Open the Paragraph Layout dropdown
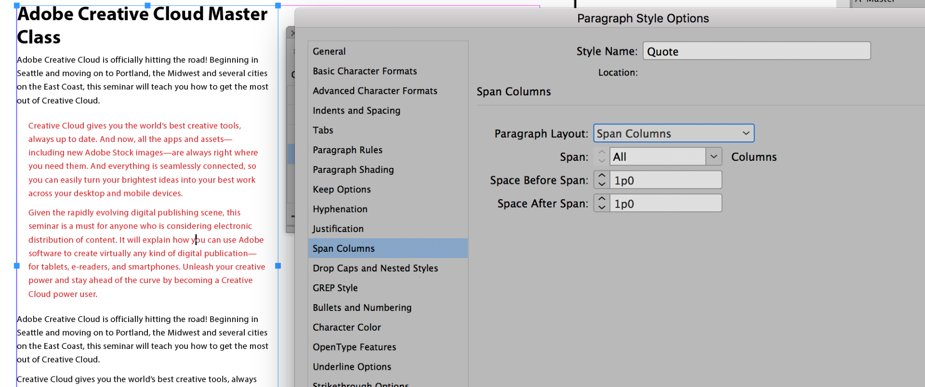The width and height of the screenshot is (925, 387). 674,133
